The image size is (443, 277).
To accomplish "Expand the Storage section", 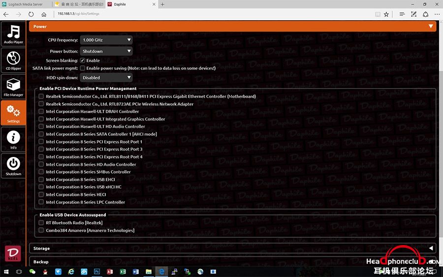I will pyautogui.click(x=232, y=248).
